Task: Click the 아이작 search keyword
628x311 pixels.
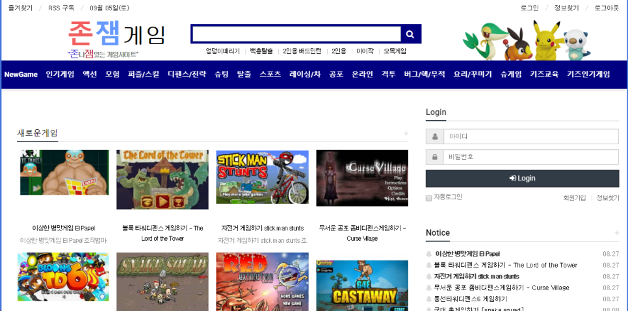Action: coord(365,51)
